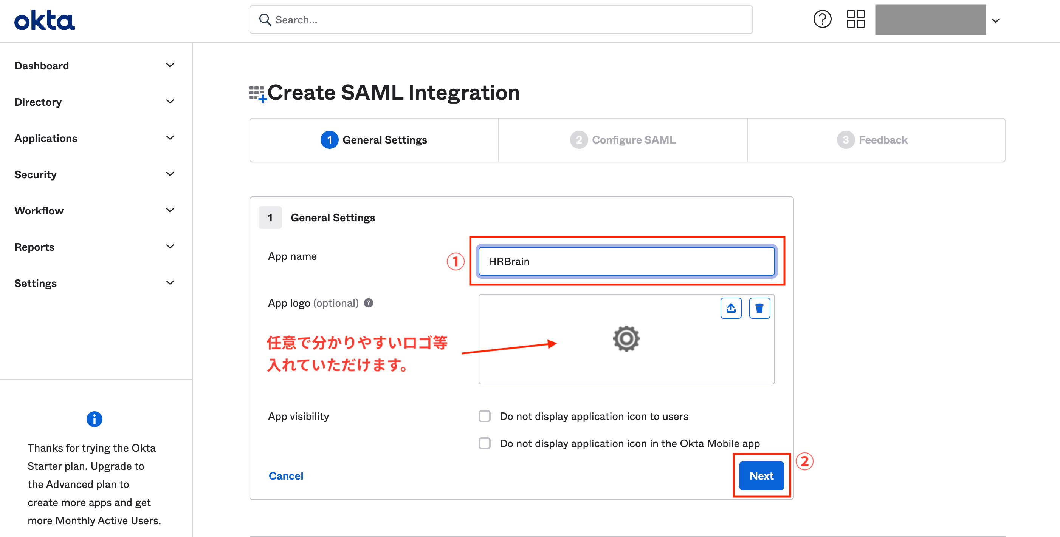The image size is (1060, 537).
Task: Open the apps grid icon
Action: click(855, 19)
